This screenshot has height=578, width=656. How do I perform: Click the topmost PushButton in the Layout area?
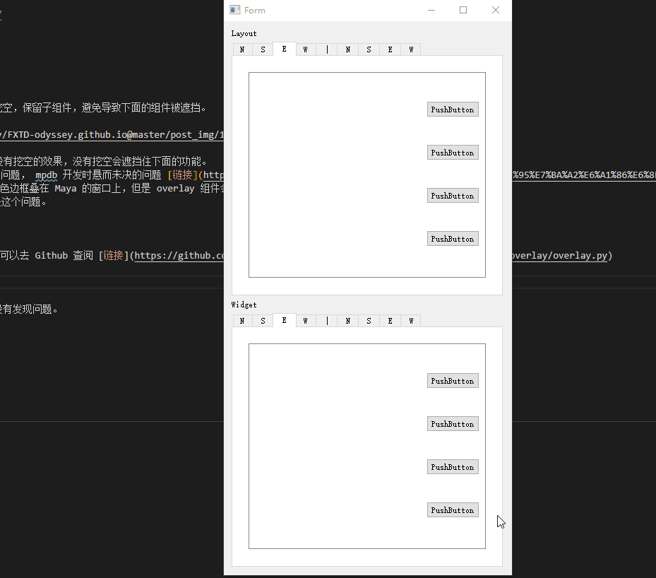coord(452,109)
